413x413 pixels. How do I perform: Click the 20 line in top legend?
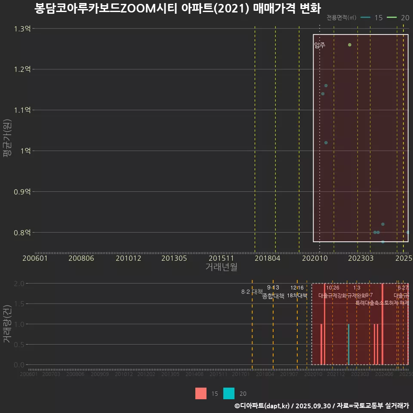[392, 18]
